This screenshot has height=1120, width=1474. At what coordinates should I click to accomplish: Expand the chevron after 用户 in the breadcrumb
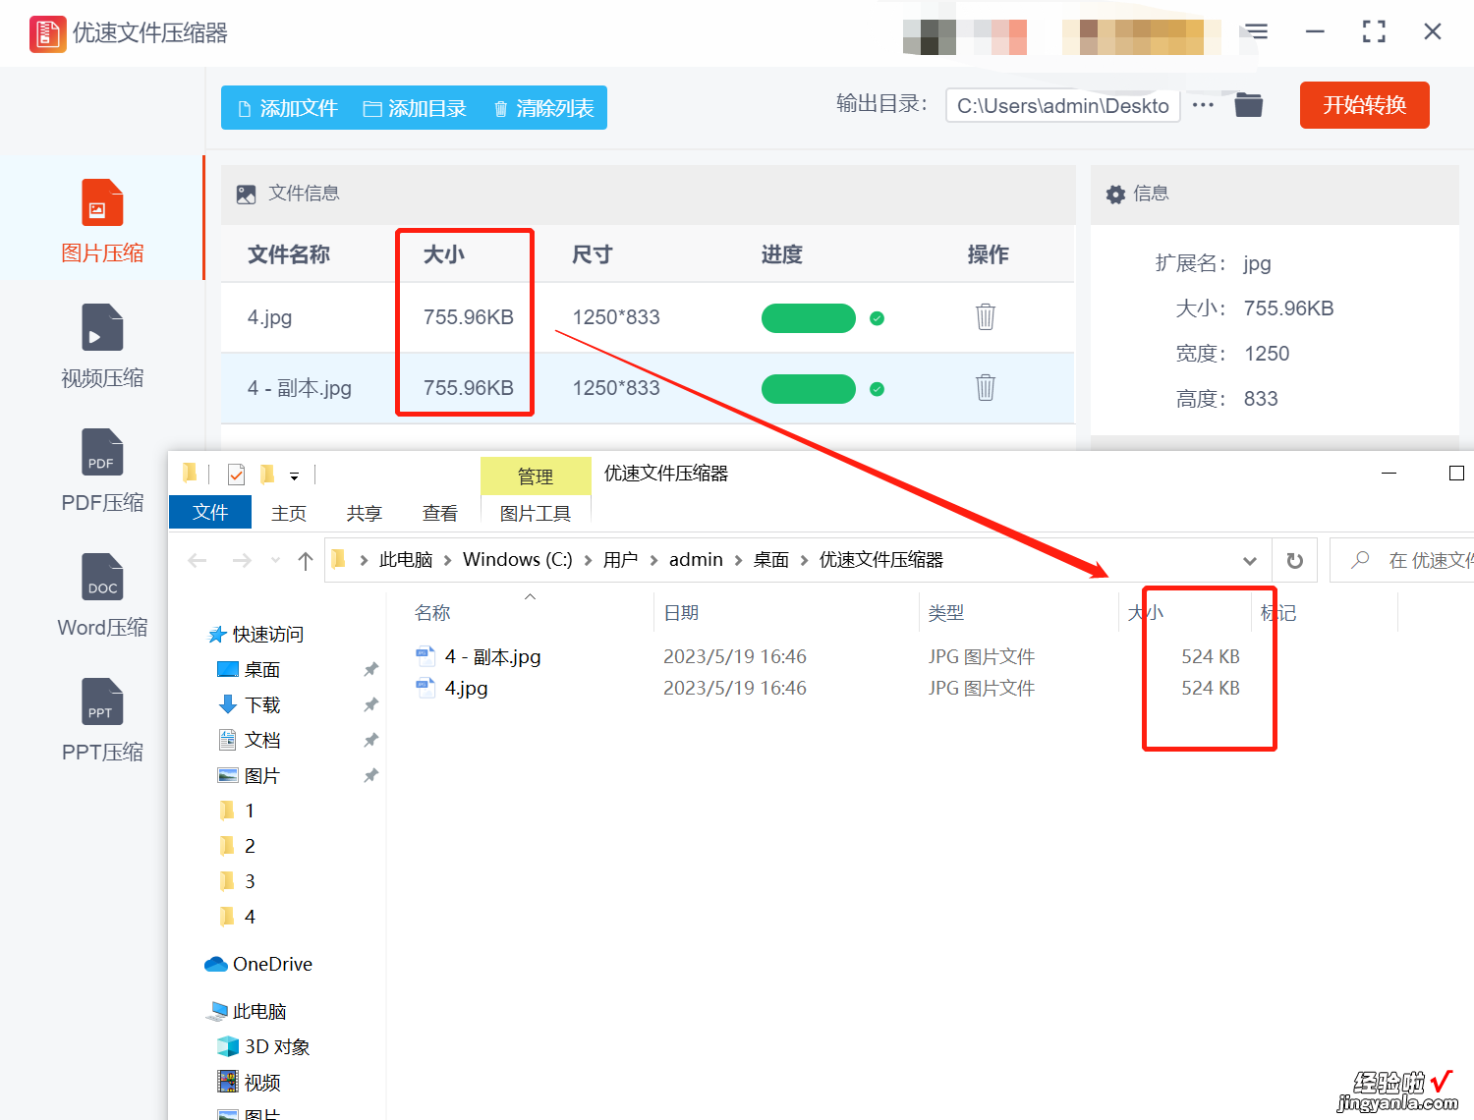(653, 560)
